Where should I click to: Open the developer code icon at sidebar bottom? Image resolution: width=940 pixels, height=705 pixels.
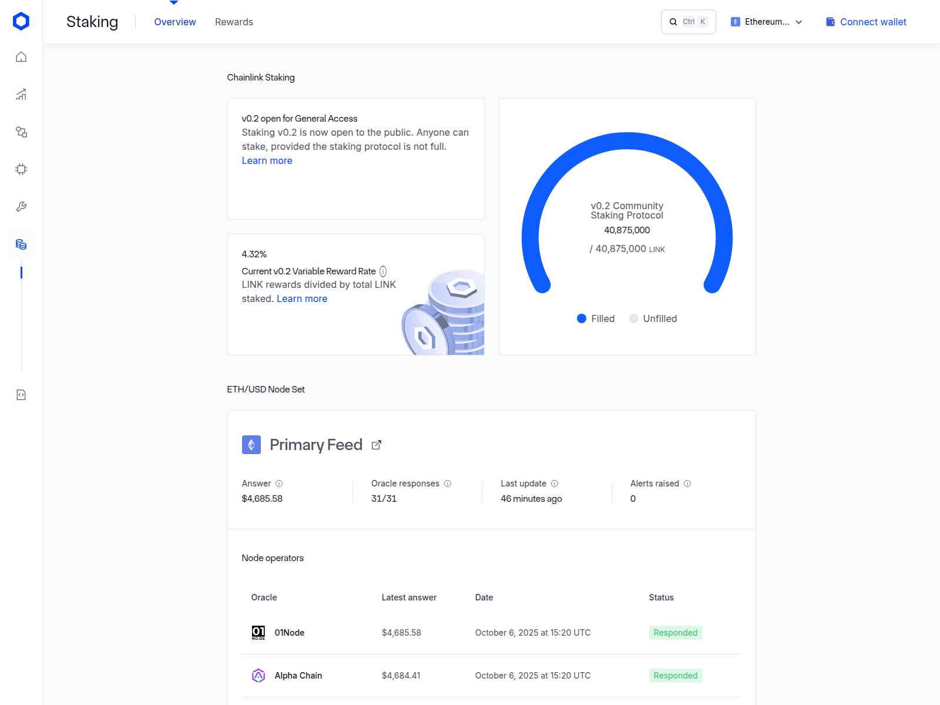point(21,395)
